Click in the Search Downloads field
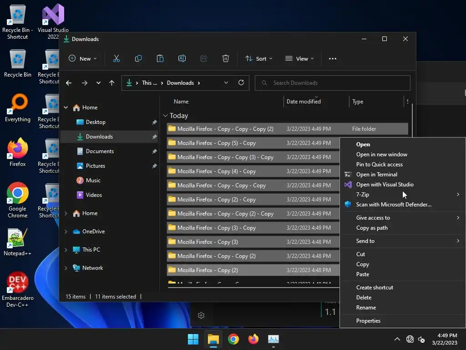Image resolution: width=466 pixels, height=350 pixels. [333, 83]
